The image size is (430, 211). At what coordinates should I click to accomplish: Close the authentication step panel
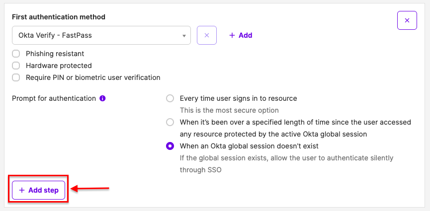(x=407, y=20)
